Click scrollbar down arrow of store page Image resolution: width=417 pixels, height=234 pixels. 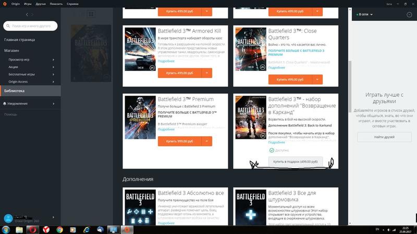[350, 224]
